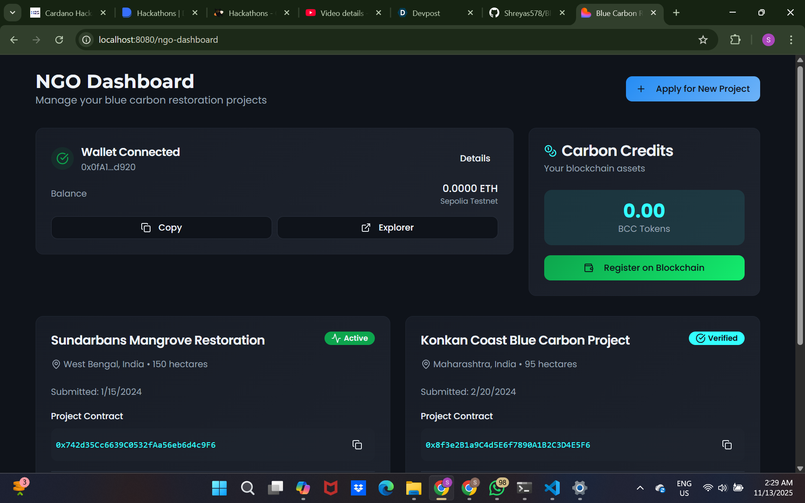Open wallet Details link
The image size is (805, 503).
coord(475,158)
